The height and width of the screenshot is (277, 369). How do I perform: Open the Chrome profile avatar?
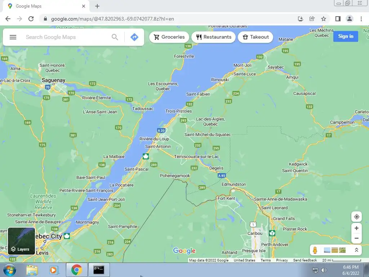350,19
